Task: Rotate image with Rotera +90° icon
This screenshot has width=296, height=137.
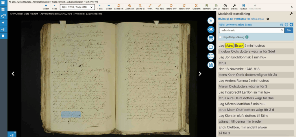Action: point(184,5)
